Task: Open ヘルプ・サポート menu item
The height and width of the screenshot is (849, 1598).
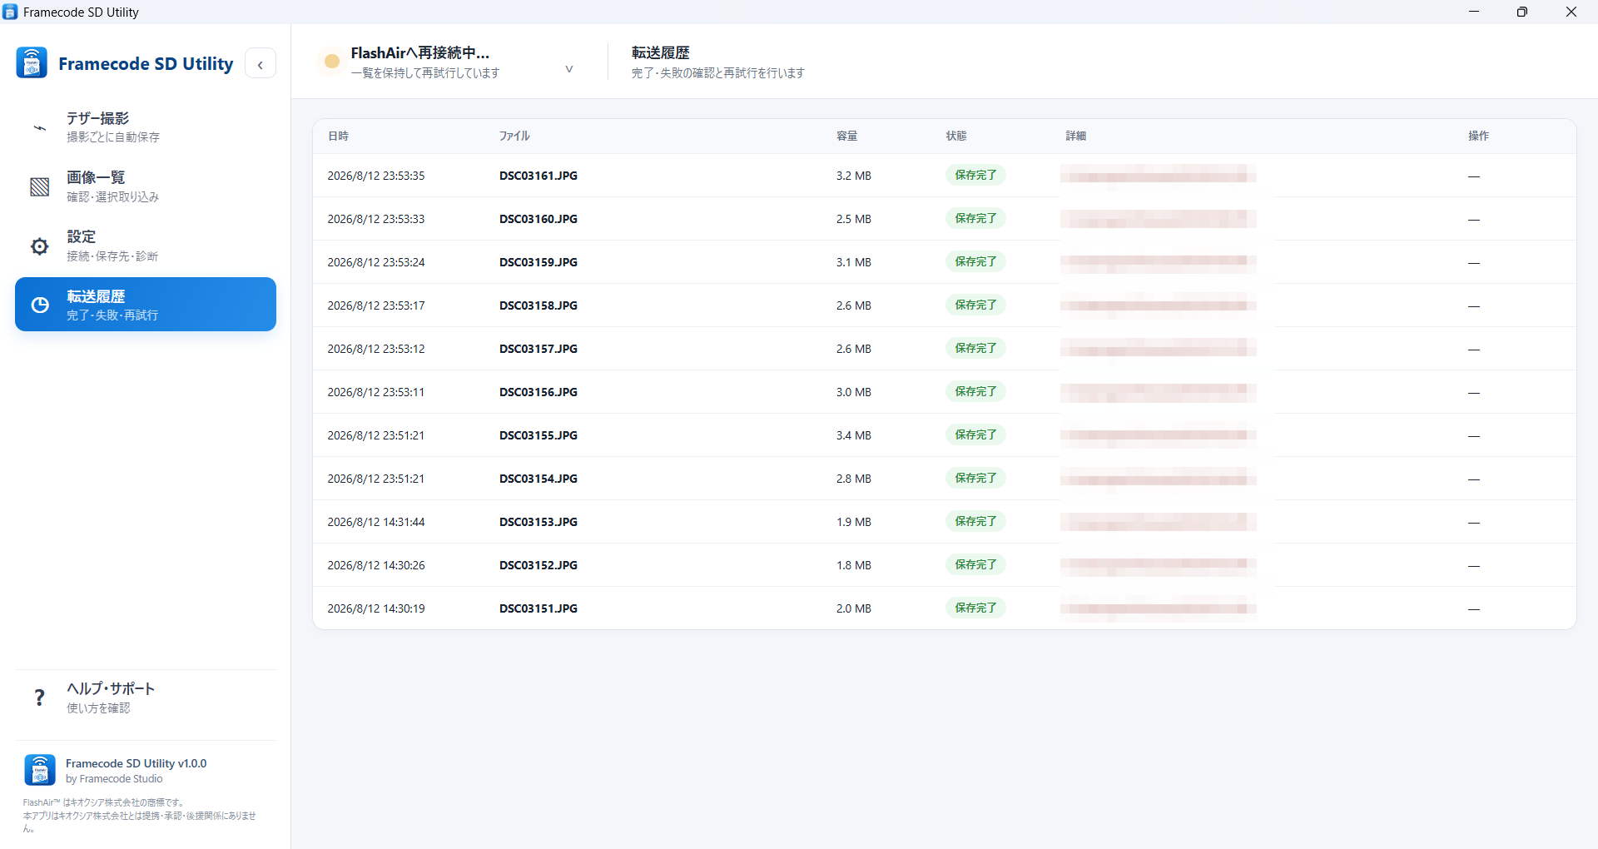Action: tap(146, 698)
